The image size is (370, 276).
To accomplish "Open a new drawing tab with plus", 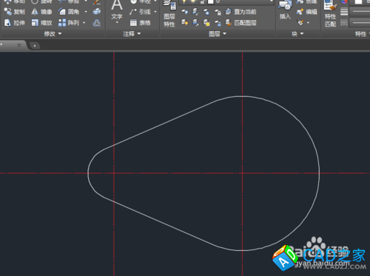I will (35, 46).
